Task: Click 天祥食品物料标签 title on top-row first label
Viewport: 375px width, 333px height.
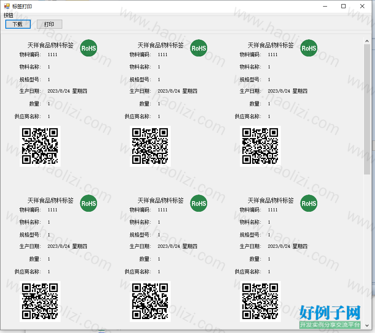Action: (x=50, y=45)
